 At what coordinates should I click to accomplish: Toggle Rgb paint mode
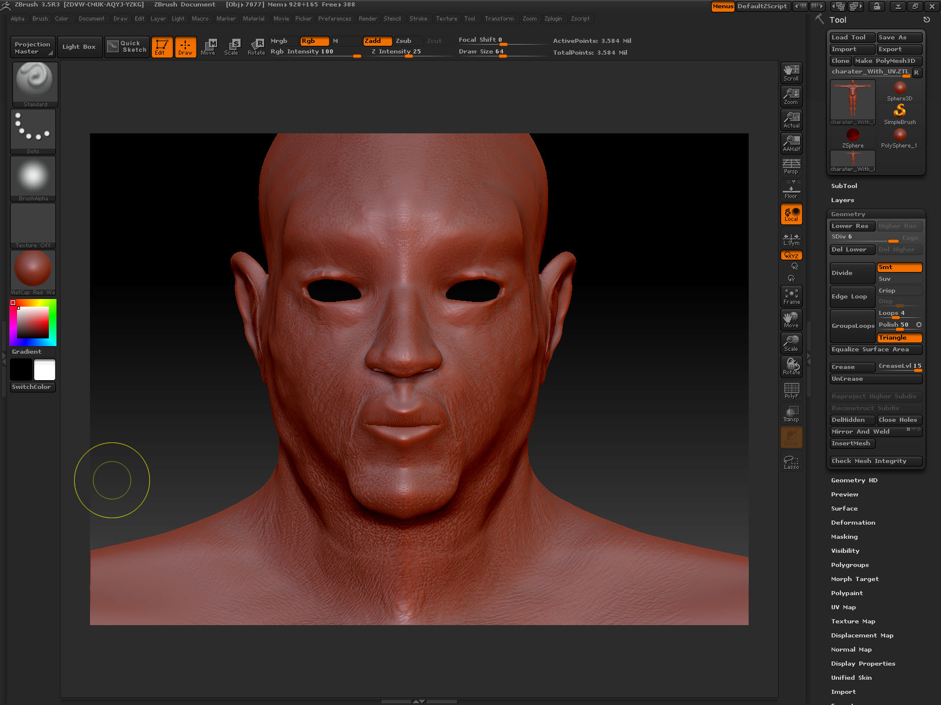(314, 41)
